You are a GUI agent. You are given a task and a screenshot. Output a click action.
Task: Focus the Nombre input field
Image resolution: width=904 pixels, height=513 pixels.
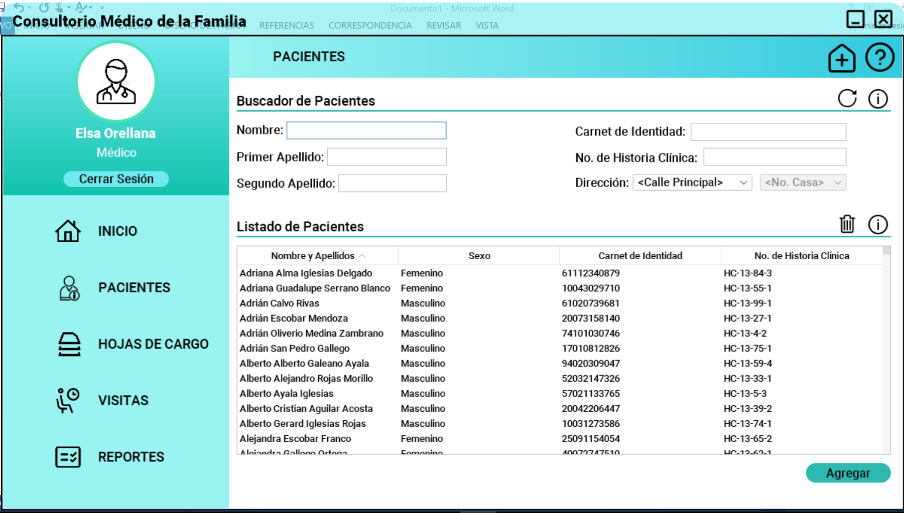tap(366, 130)
